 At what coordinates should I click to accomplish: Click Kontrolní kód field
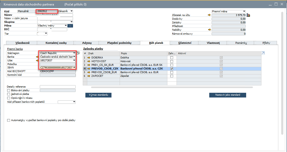tap(58, 75)
